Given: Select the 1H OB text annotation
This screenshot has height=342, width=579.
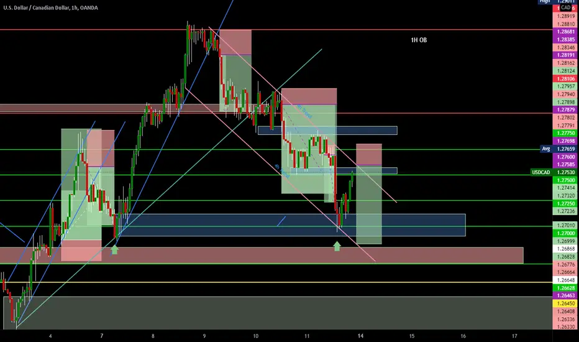Looking at the screenshot, I should (x=419, y=40).
